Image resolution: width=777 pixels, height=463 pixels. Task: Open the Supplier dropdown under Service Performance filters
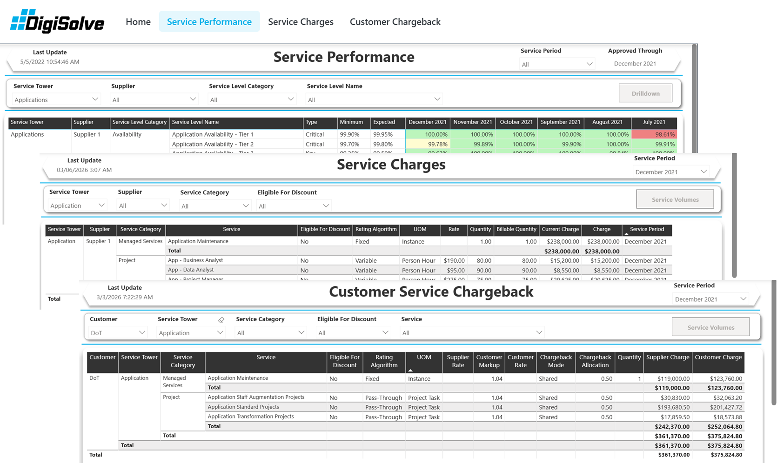[x=154, y=99]
